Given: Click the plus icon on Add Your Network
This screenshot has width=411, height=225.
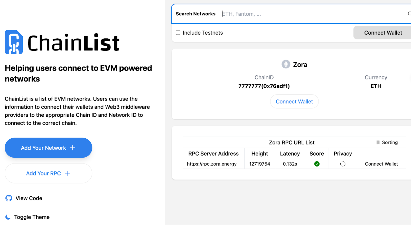Looking at the screenshot, I should 73,148.
